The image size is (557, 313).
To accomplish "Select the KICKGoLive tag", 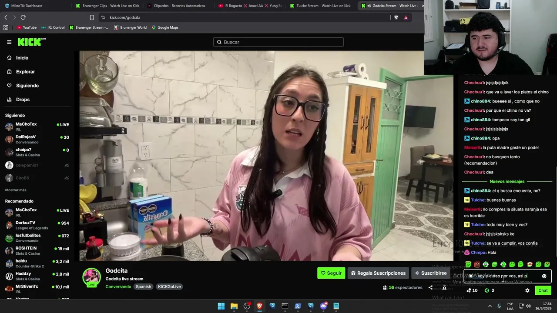I will tap(169, 286).
